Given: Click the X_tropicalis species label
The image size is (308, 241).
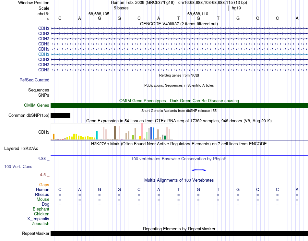Looking at the screenshot, I should click(x=38, y=219).
